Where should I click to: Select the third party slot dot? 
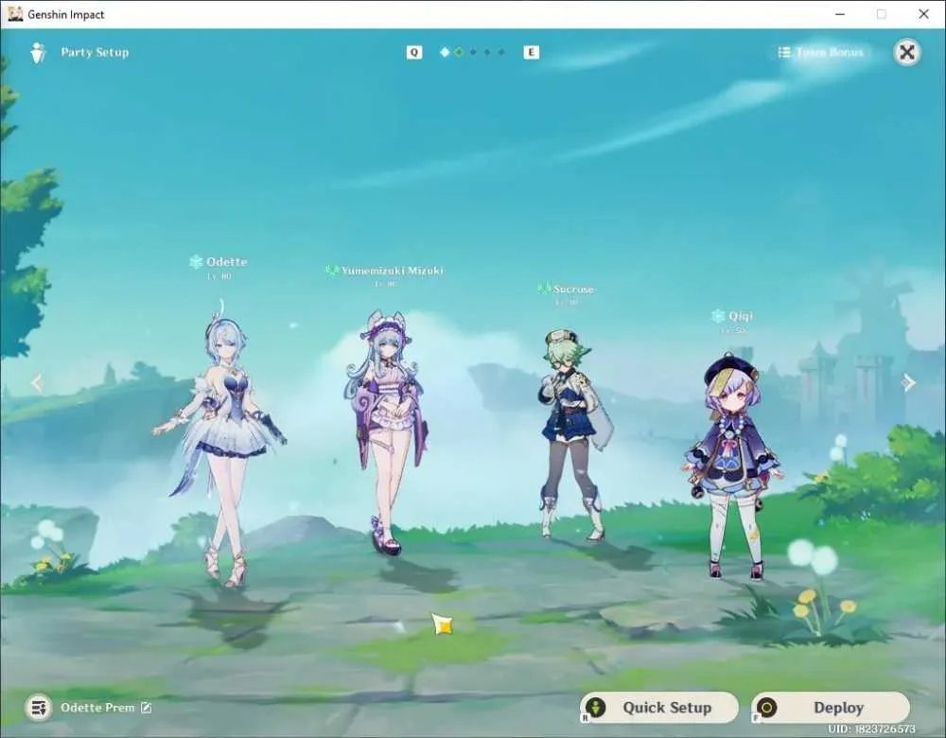(473, 52)
